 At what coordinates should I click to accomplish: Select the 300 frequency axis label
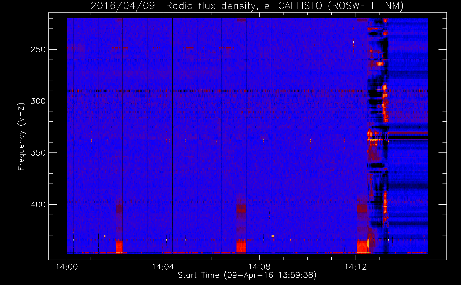38,101
